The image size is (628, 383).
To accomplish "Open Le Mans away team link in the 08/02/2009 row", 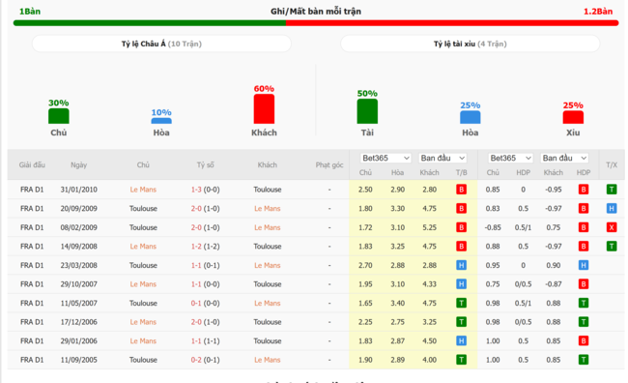I will click(x=267, y=227).
